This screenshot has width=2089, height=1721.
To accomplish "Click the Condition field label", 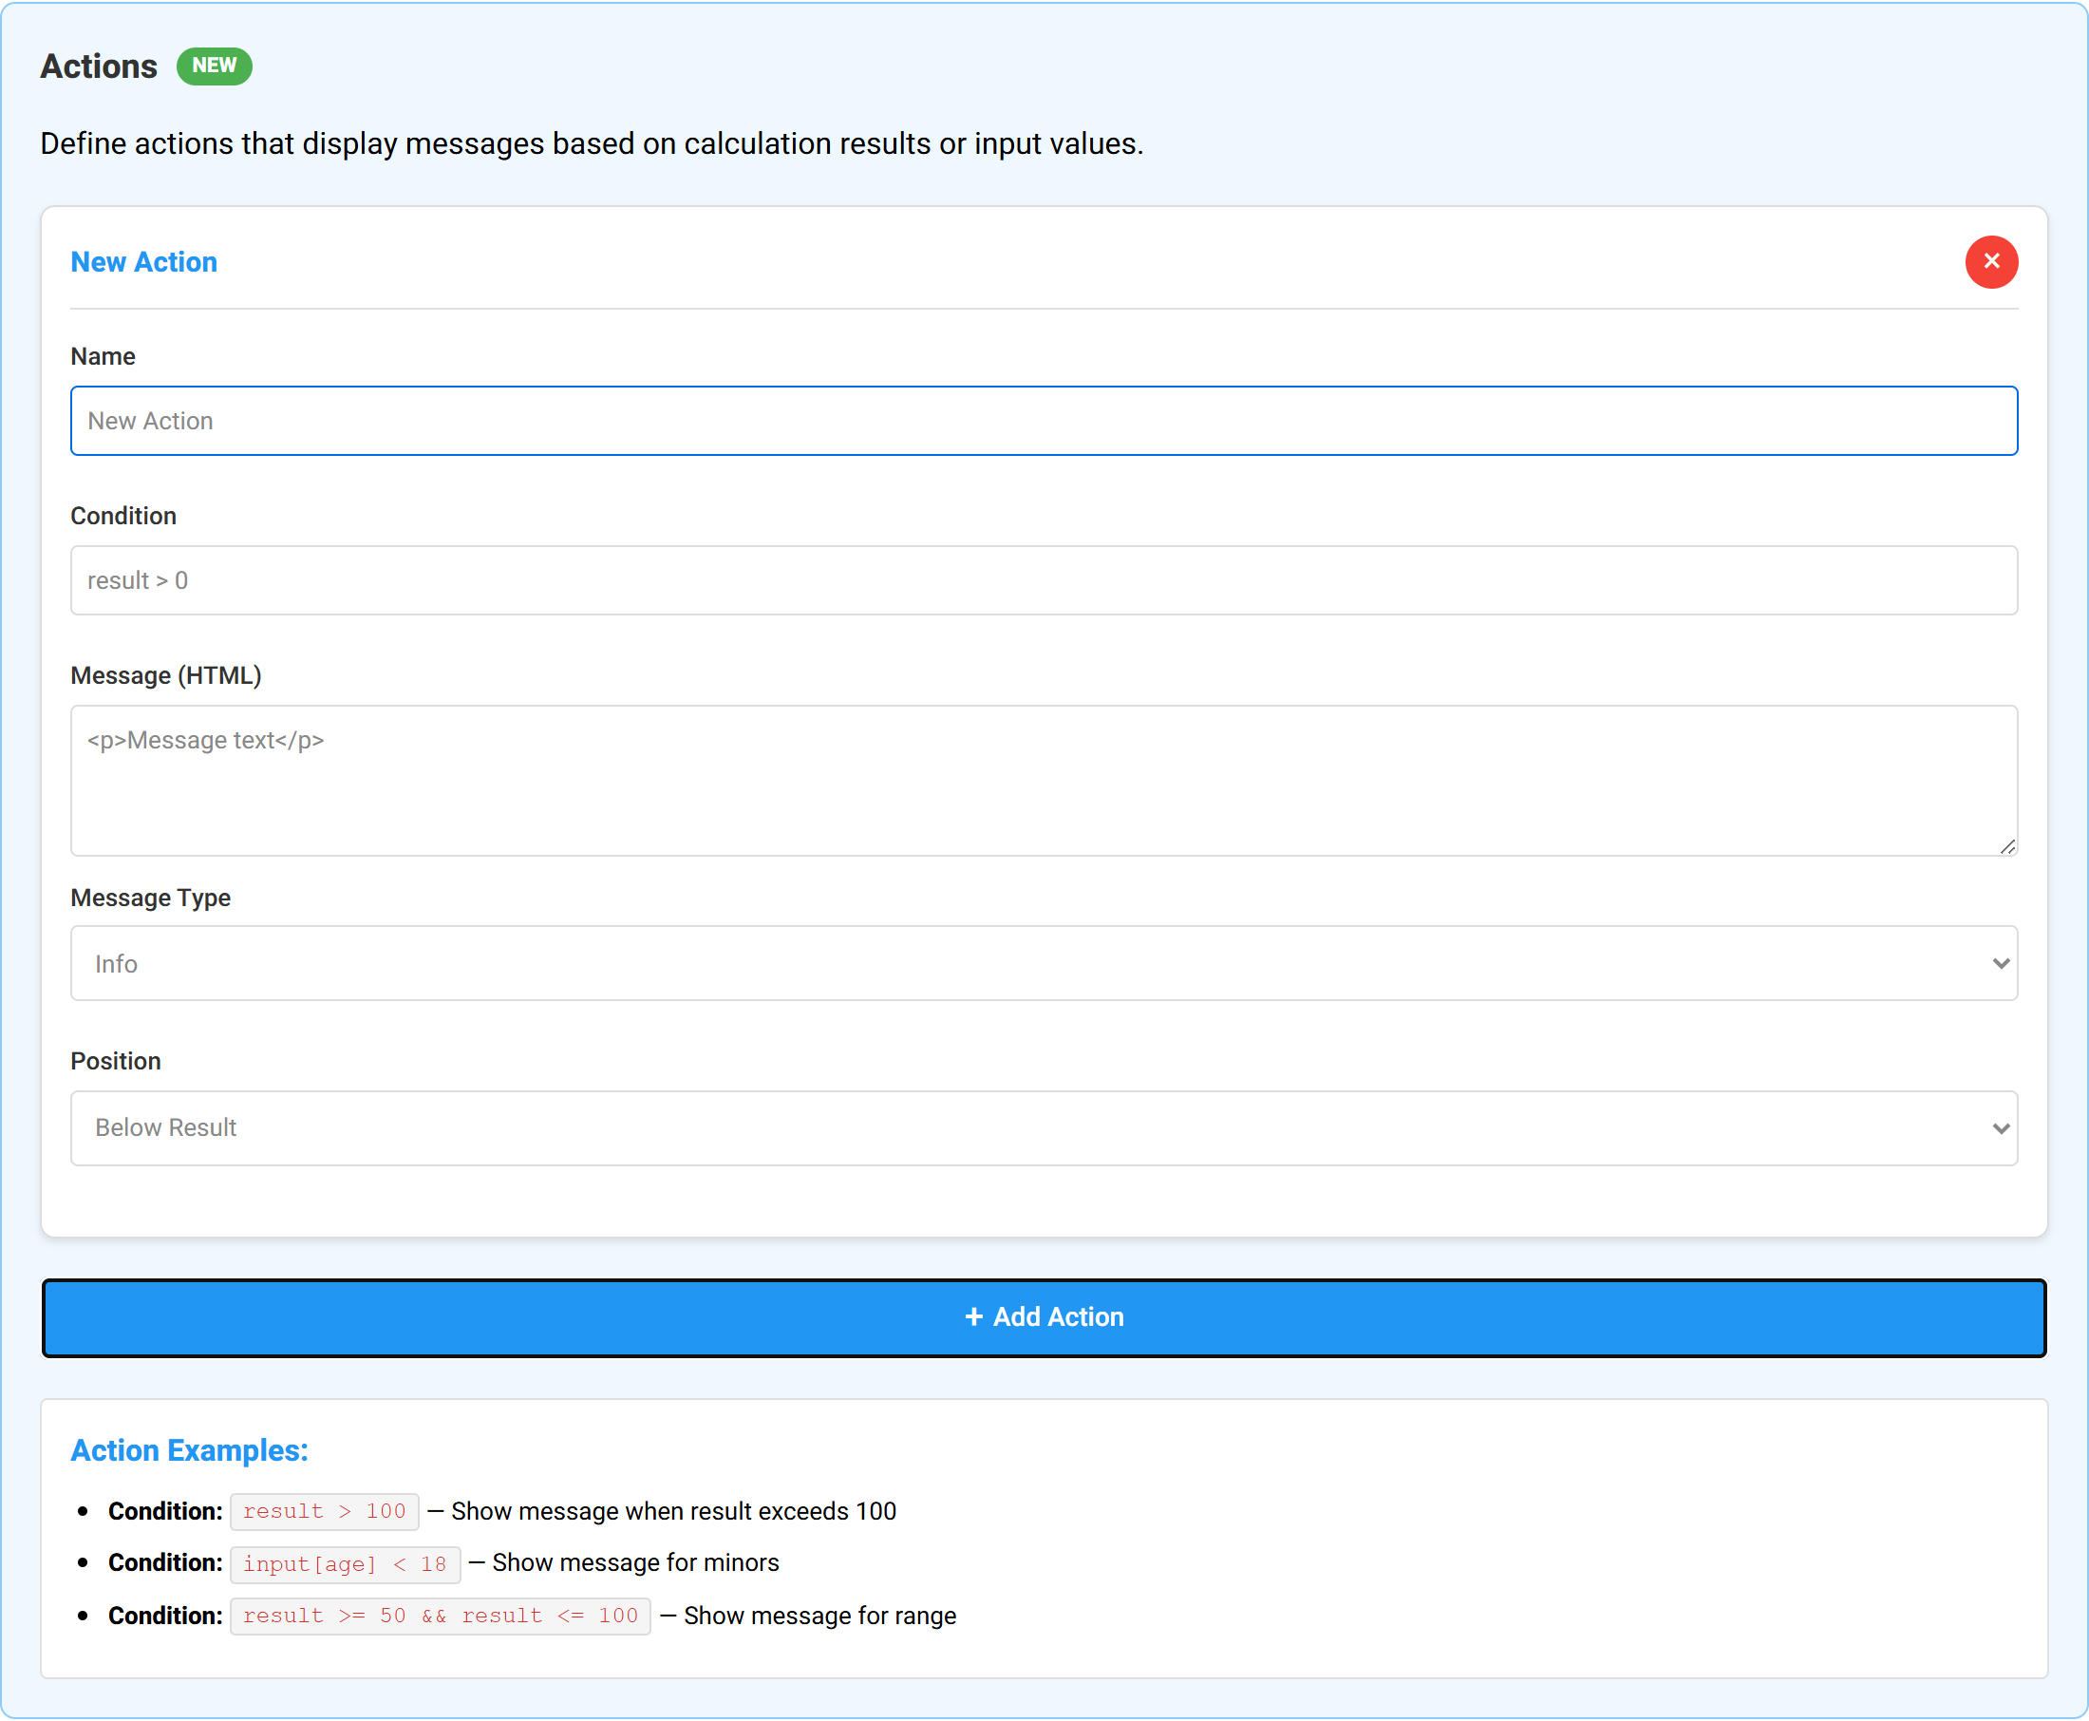I will [122, 517].
